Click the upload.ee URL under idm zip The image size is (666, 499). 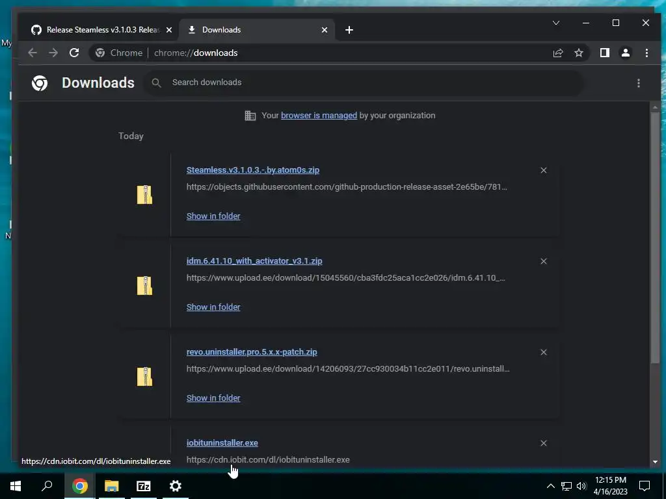click(346, 278)
